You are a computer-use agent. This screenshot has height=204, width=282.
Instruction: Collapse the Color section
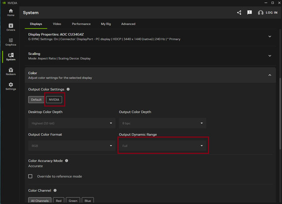270,75
